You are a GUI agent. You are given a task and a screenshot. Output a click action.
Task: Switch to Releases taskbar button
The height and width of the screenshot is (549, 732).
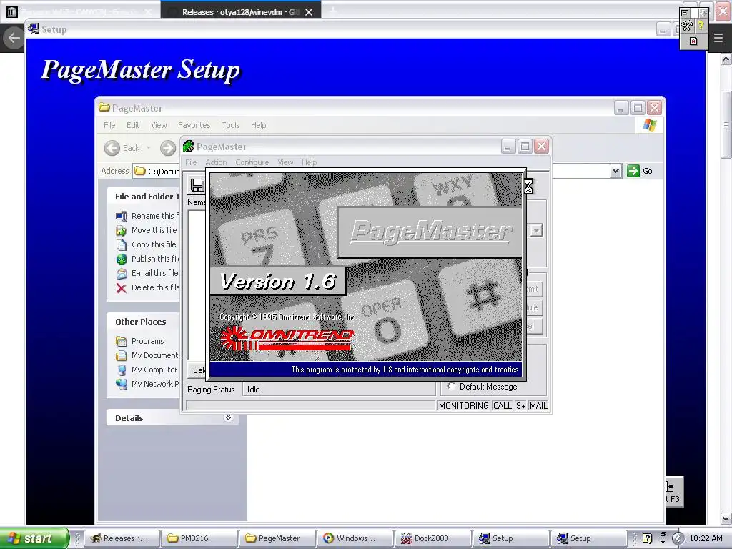[121, 538]
